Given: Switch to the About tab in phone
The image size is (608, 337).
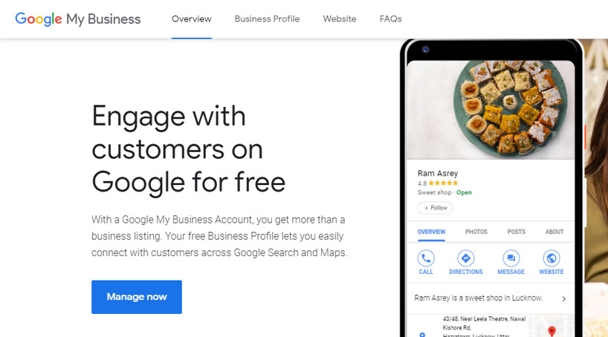Looking at the screenshot, I should (x=554, y=232).
